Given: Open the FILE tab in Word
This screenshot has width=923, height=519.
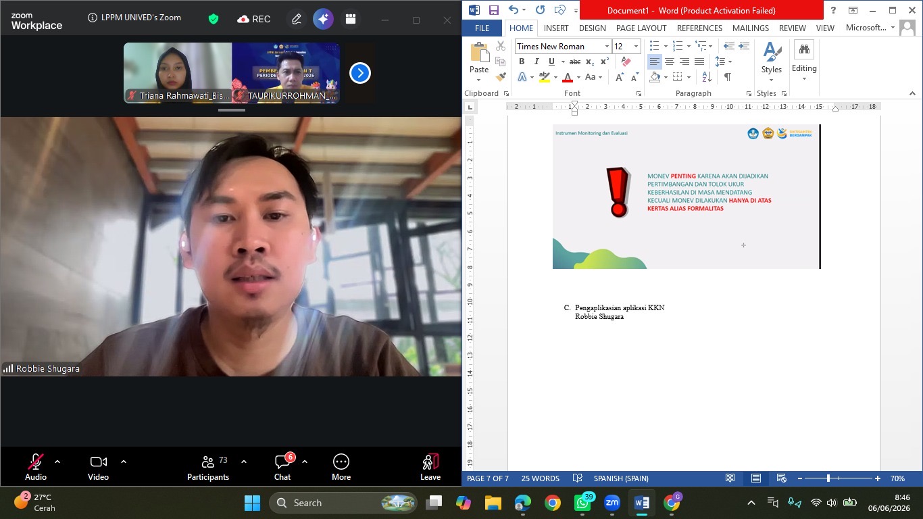Looking at the screenshot, I should pyautogui.click(x=482, y=28).
